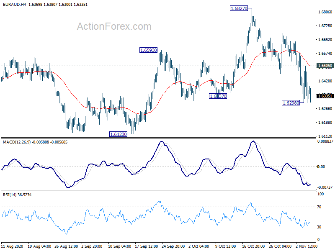Click the 1.62980 price label
Image resolution: width=335 pixels, height=251 pixels.
click(291, 103)
